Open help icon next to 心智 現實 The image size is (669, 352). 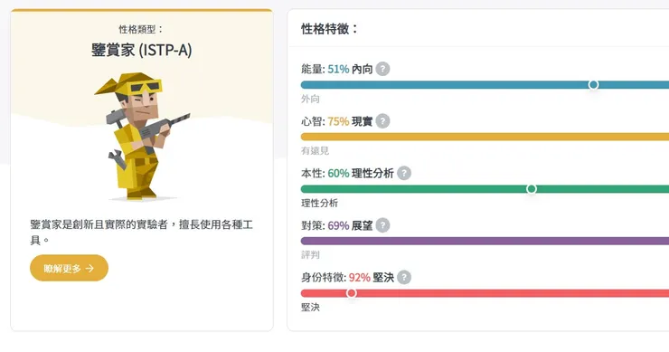[382, 121]
